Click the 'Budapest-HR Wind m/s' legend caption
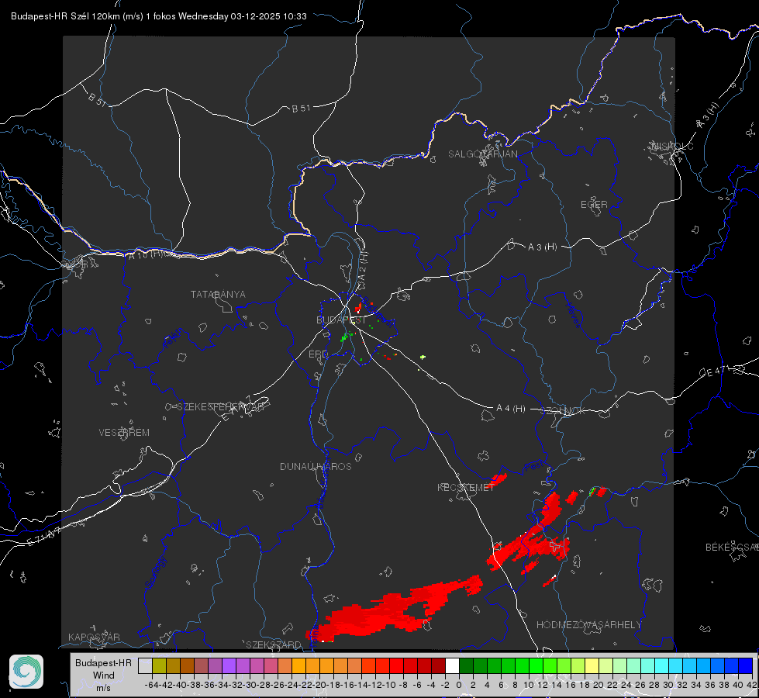This screenshot has height=698, width=759. [x=104, y=675]
